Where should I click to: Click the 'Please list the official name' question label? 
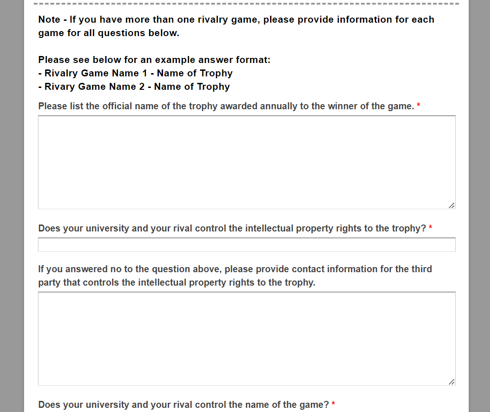[x=226, y=106]
